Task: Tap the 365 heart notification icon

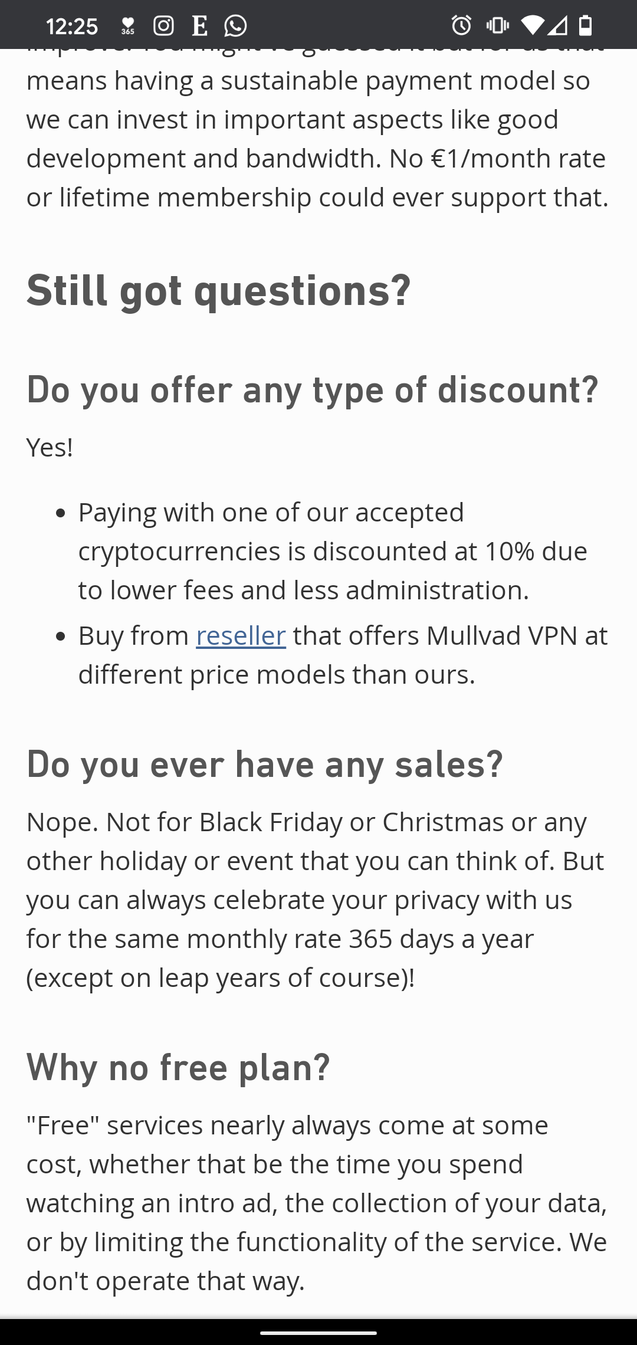Action: click(128, 26)
